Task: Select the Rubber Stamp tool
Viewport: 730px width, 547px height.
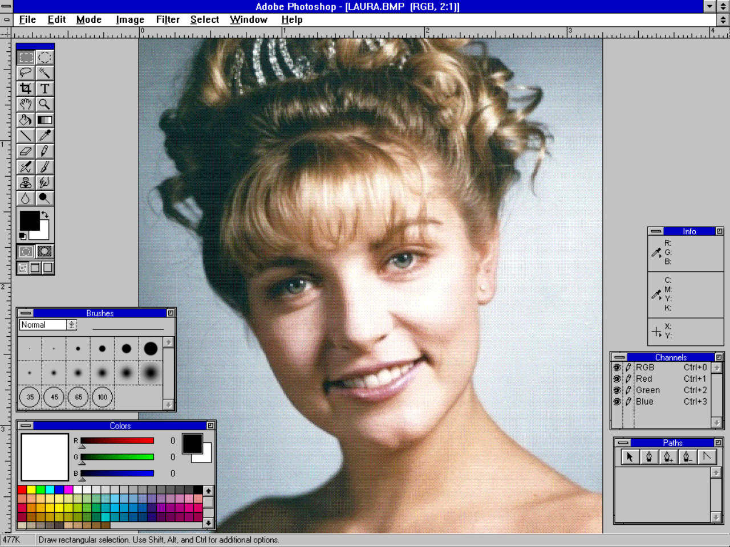Action: [x=26, y=182]
